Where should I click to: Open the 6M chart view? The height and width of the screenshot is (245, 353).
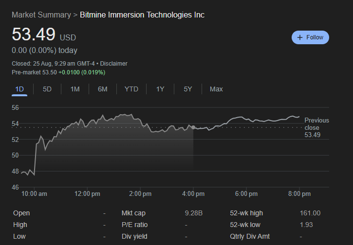[103, 89]
